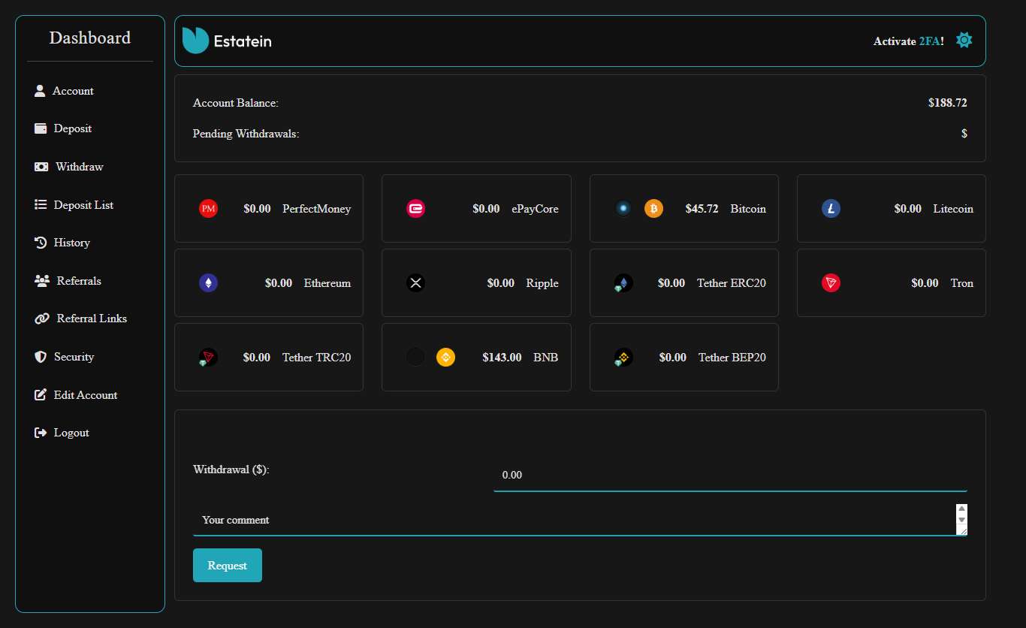Open Referral Links from the chain-link icon

[42, 319]
